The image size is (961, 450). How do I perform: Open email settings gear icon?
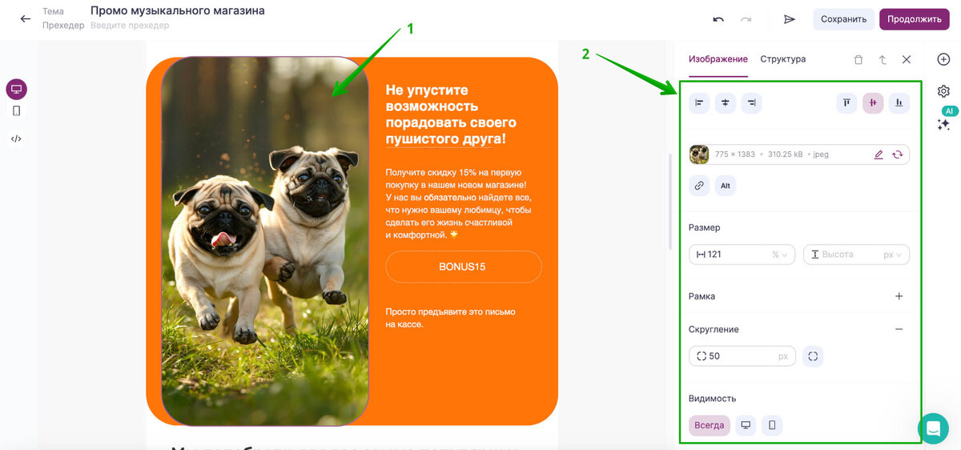coord(943,91)
